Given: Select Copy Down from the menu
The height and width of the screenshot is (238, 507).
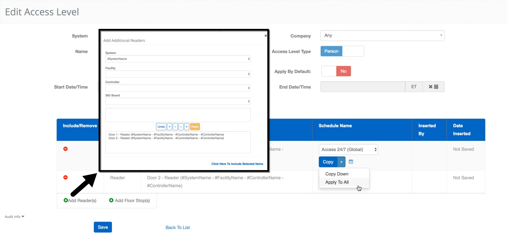Looking at the screenshot, I should coord(337,174).
